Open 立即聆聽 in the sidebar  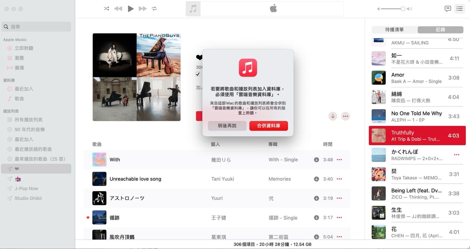coord(24,48)
